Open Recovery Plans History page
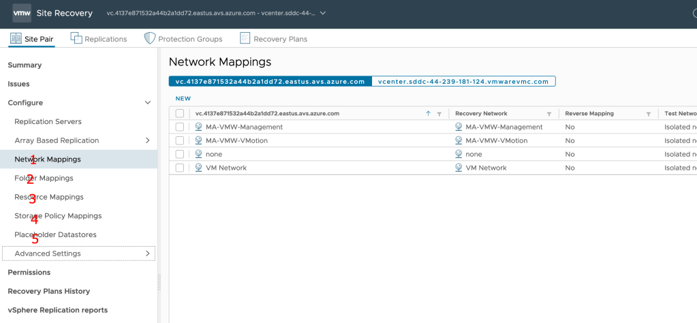This screenshot has width=697, height=323. tap(48, 291)
